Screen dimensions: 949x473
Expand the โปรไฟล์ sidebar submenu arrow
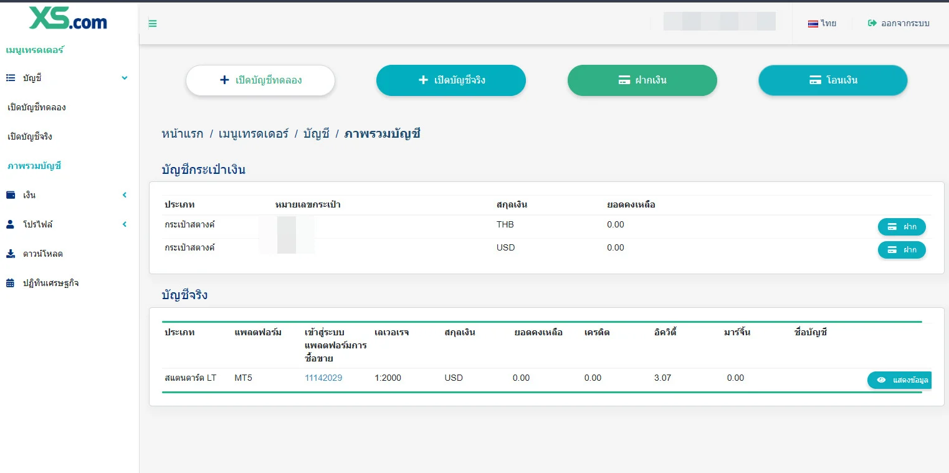click(124, 224)
